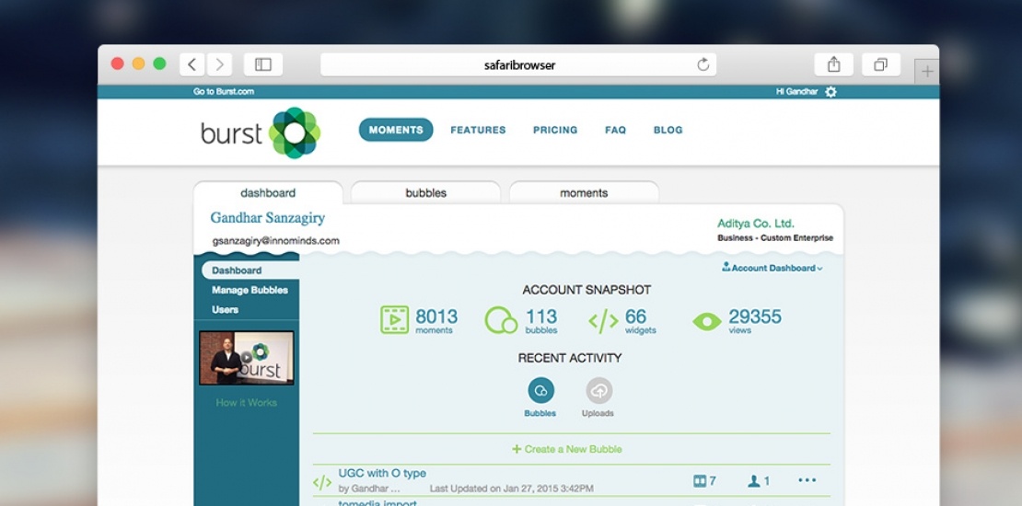Select Uploads cloud activity icon
The image size is (1022, 506).
pos(599,391)
